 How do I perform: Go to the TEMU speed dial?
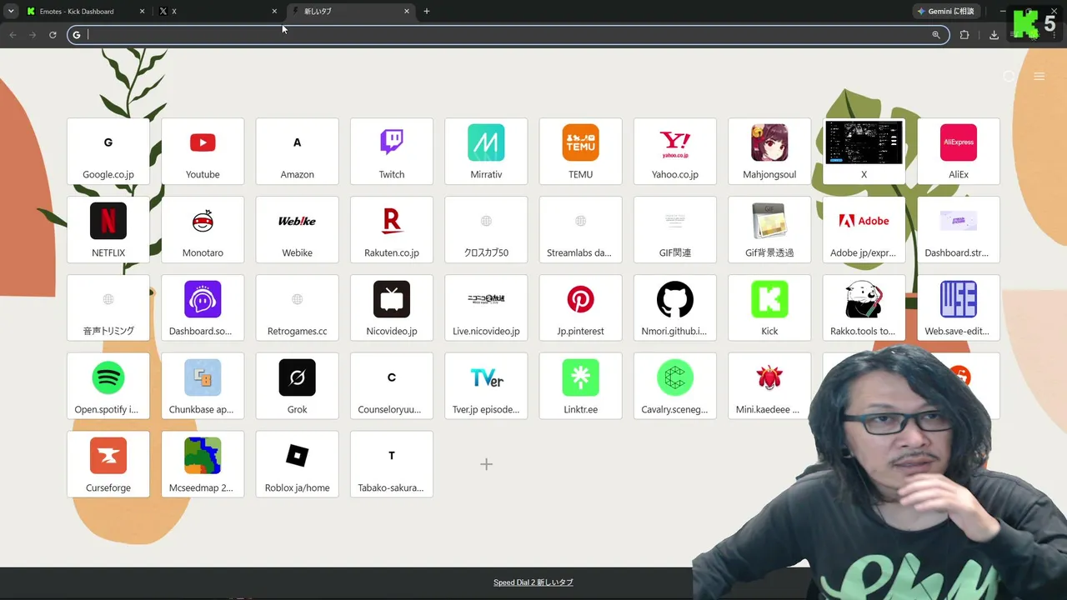coord(581,151)
